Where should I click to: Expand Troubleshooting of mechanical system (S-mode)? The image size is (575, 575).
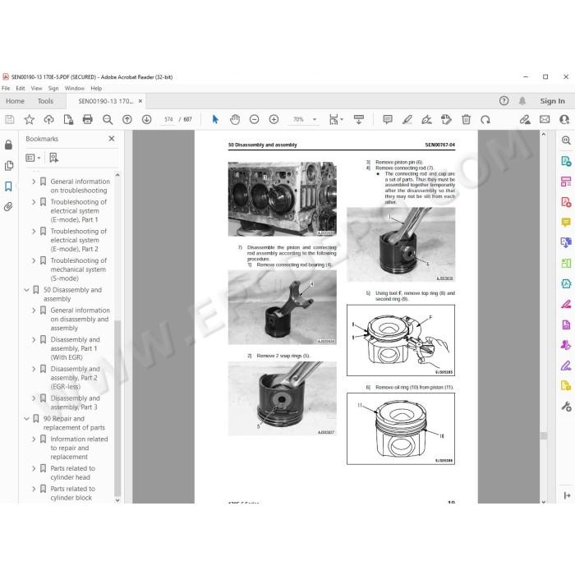click(x=34, y=260)
